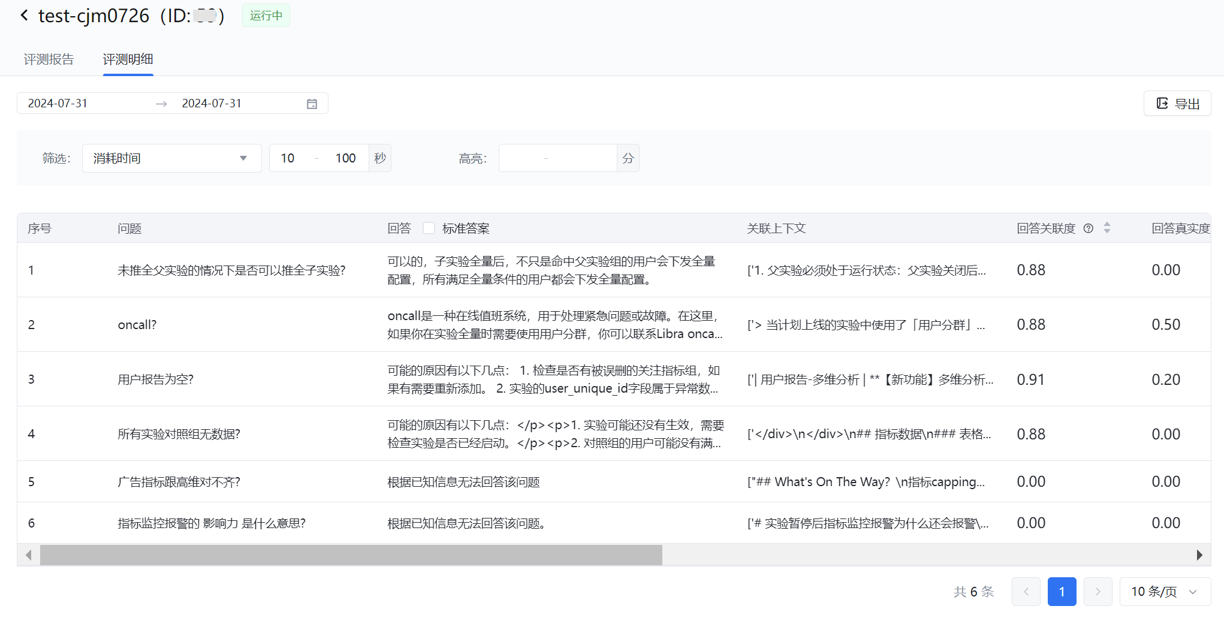Viewport: 1224px width, 618px height.
Task: Click the 问题 column header
Action: [x=129, y=228]
